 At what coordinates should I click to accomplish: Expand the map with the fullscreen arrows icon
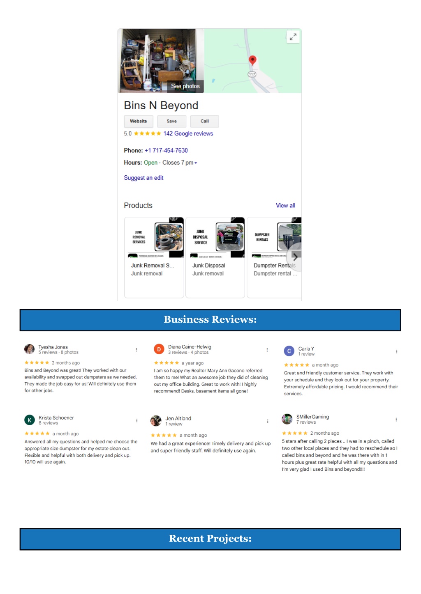click(293, 37)
